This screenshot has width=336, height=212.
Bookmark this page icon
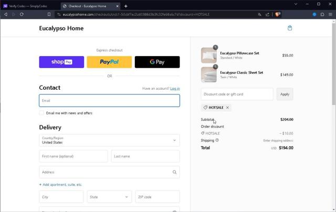49,14
